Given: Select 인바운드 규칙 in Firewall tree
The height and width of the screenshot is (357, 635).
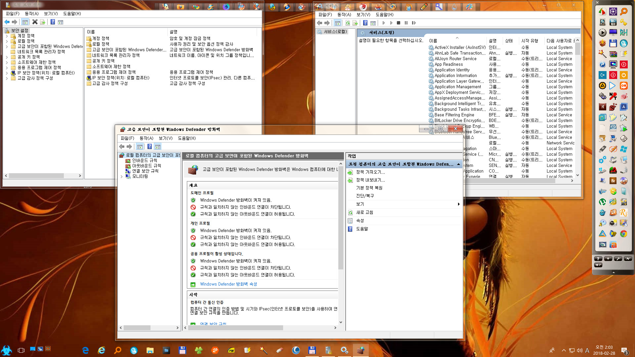Looking at the screenshot, I should (145, 161).
